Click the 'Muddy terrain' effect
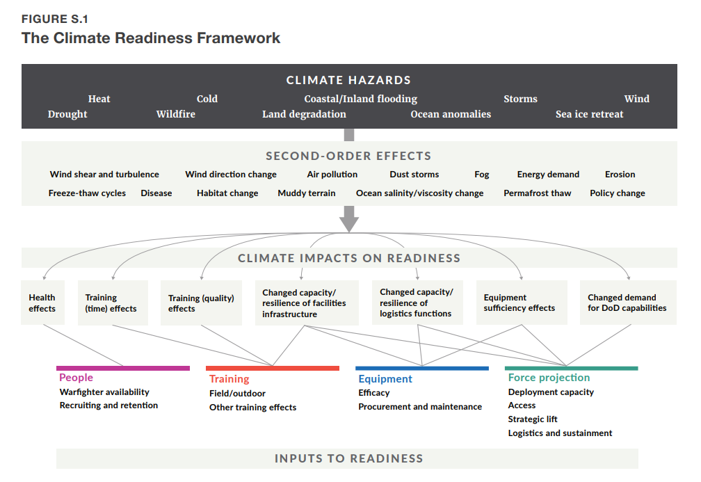 307,193
